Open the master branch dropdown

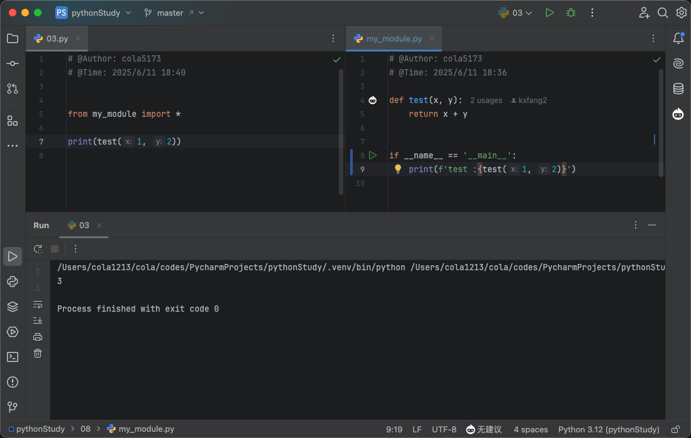point(174,13)
